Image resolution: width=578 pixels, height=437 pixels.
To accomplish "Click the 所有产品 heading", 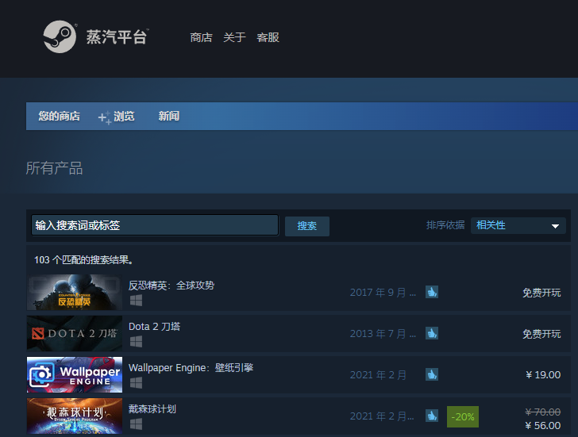I will pos(54,168).
